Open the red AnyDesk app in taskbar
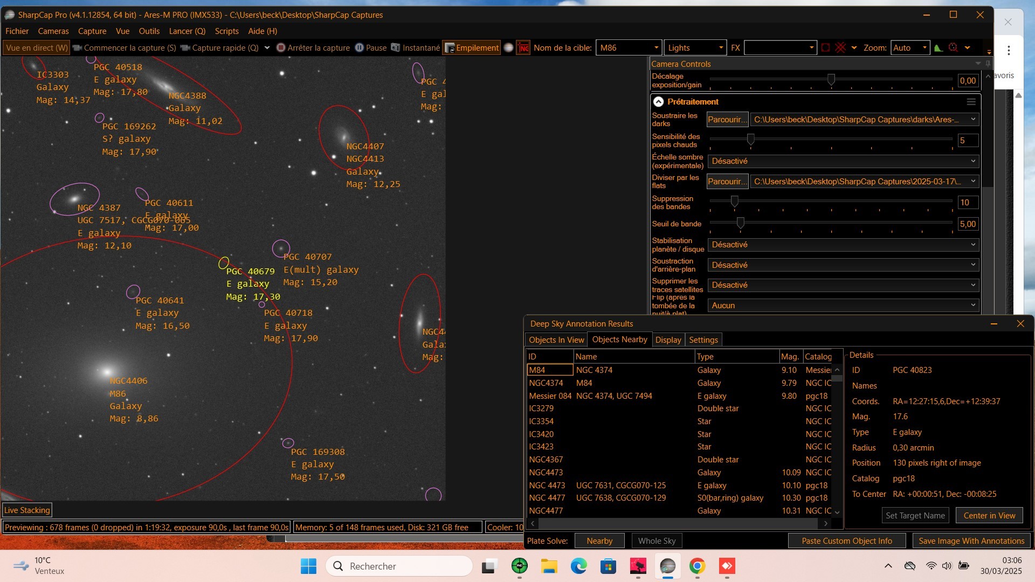Screen dimensions: 1035x582 727,566
